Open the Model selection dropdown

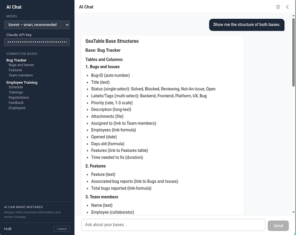[x=37, y=24]
